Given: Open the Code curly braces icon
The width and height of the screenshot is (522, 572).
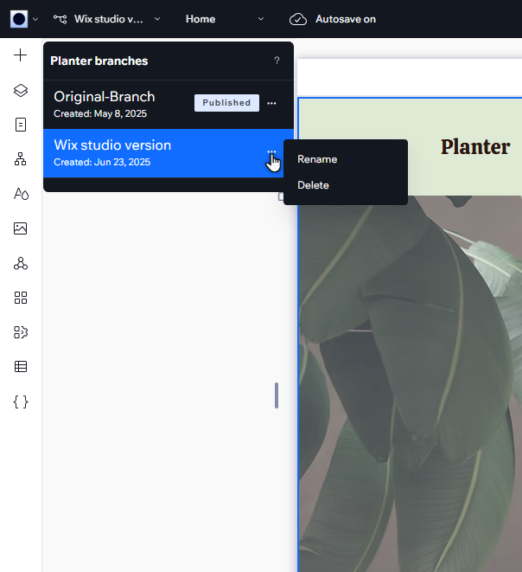Looking at the screenshot, I should pos(21,402).
